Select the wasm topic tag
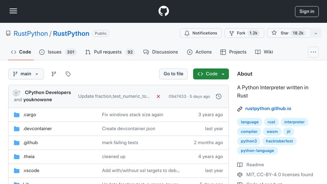The width and height of the screenshot is (327, 184). pos(272,132)
